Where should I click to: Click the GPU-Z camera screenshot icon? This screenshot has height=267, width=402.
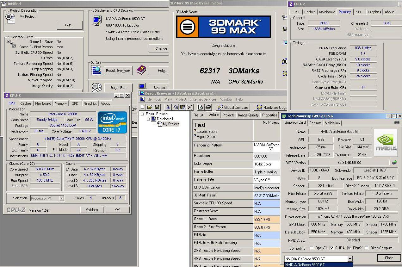(397, 122)
